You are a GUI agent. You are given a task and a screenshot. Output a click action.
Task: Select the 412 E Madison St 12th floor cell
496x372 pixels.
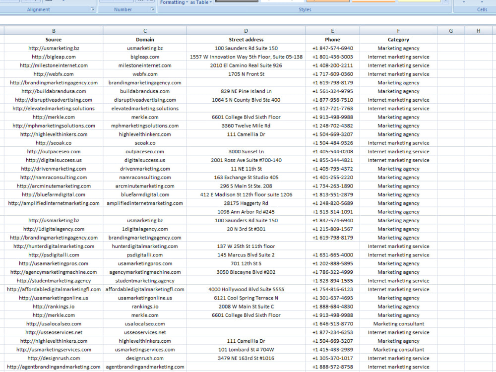tap(246, 194)
